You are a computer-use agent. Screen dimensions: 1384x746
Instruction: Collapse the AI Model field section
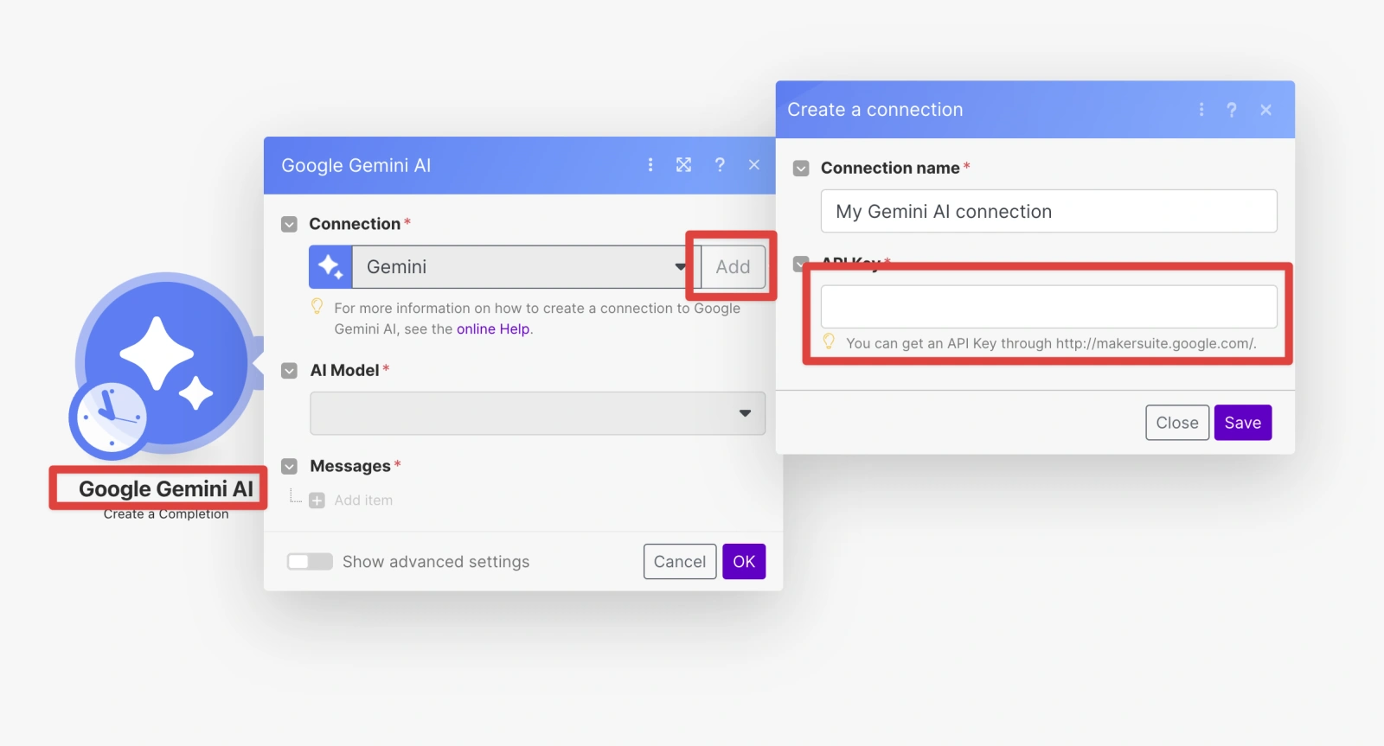(x=290, y=371)
